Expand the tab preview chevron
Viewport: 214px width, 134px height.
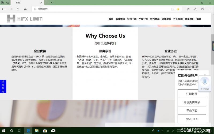pos(52,3)
